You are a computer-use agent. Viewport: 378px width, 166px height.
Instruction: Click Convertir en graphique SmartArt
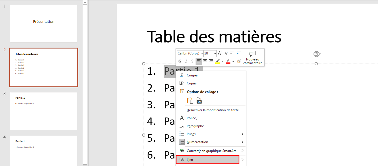208,151
